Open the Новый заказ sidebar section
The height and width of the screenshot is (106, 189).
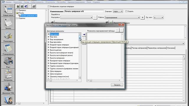coord(8,11)
